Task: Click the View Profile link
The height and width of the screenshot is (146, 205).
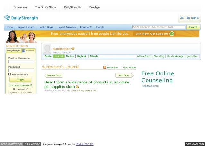Action: 129,68
